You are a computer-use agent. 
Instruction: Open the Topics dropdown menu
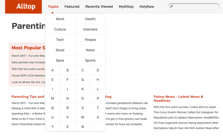tap(53, 6)
